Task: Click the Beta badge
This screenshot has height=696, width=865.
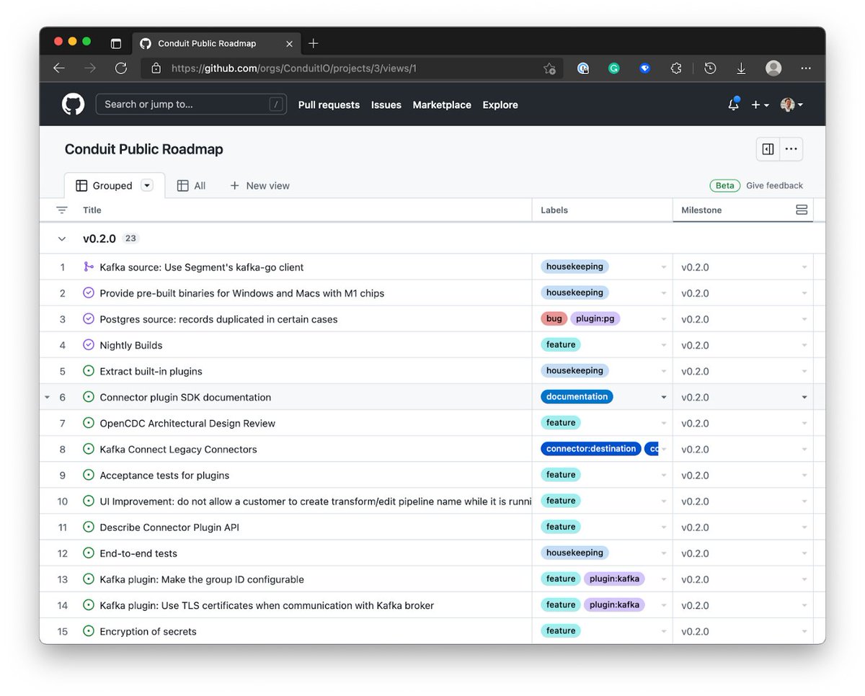Action: click(725, 185)
